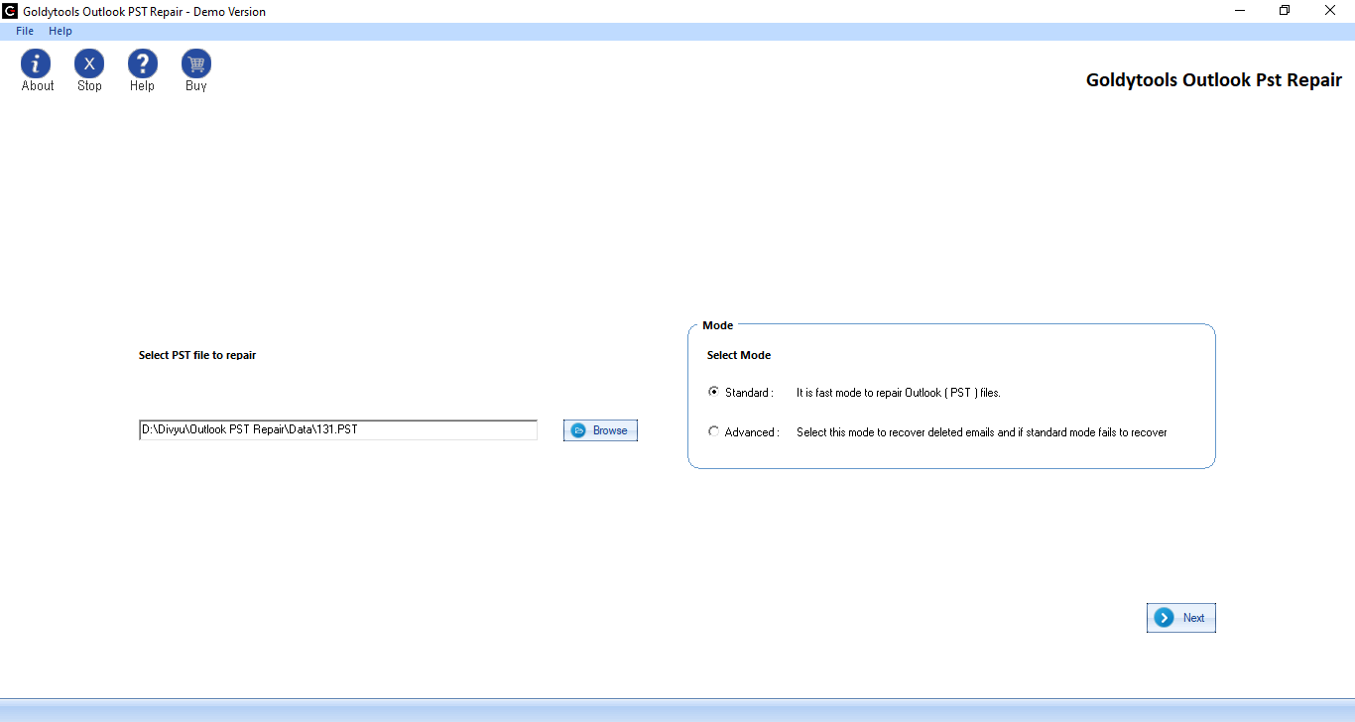Click the 'Mode' group box title
Viewport: 1355px width, 722px height.
coord(717,325)
